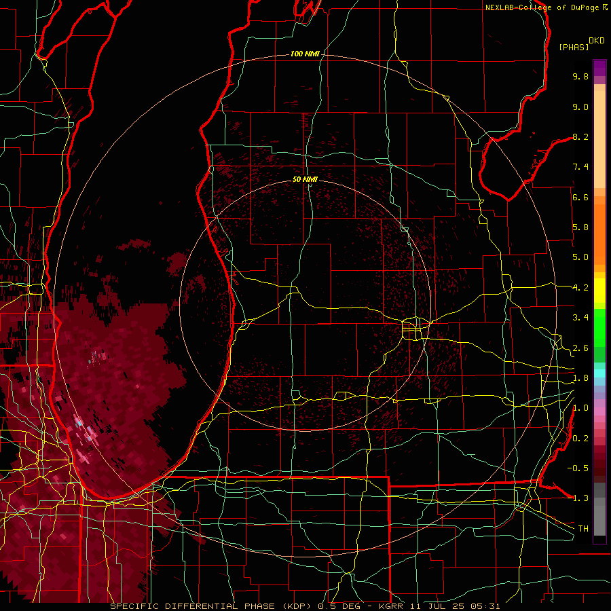This screenshot has height=611, width=611.
Task: Click the 2.6 legend value
Action: pyautogui.click(x=580, y=348)
